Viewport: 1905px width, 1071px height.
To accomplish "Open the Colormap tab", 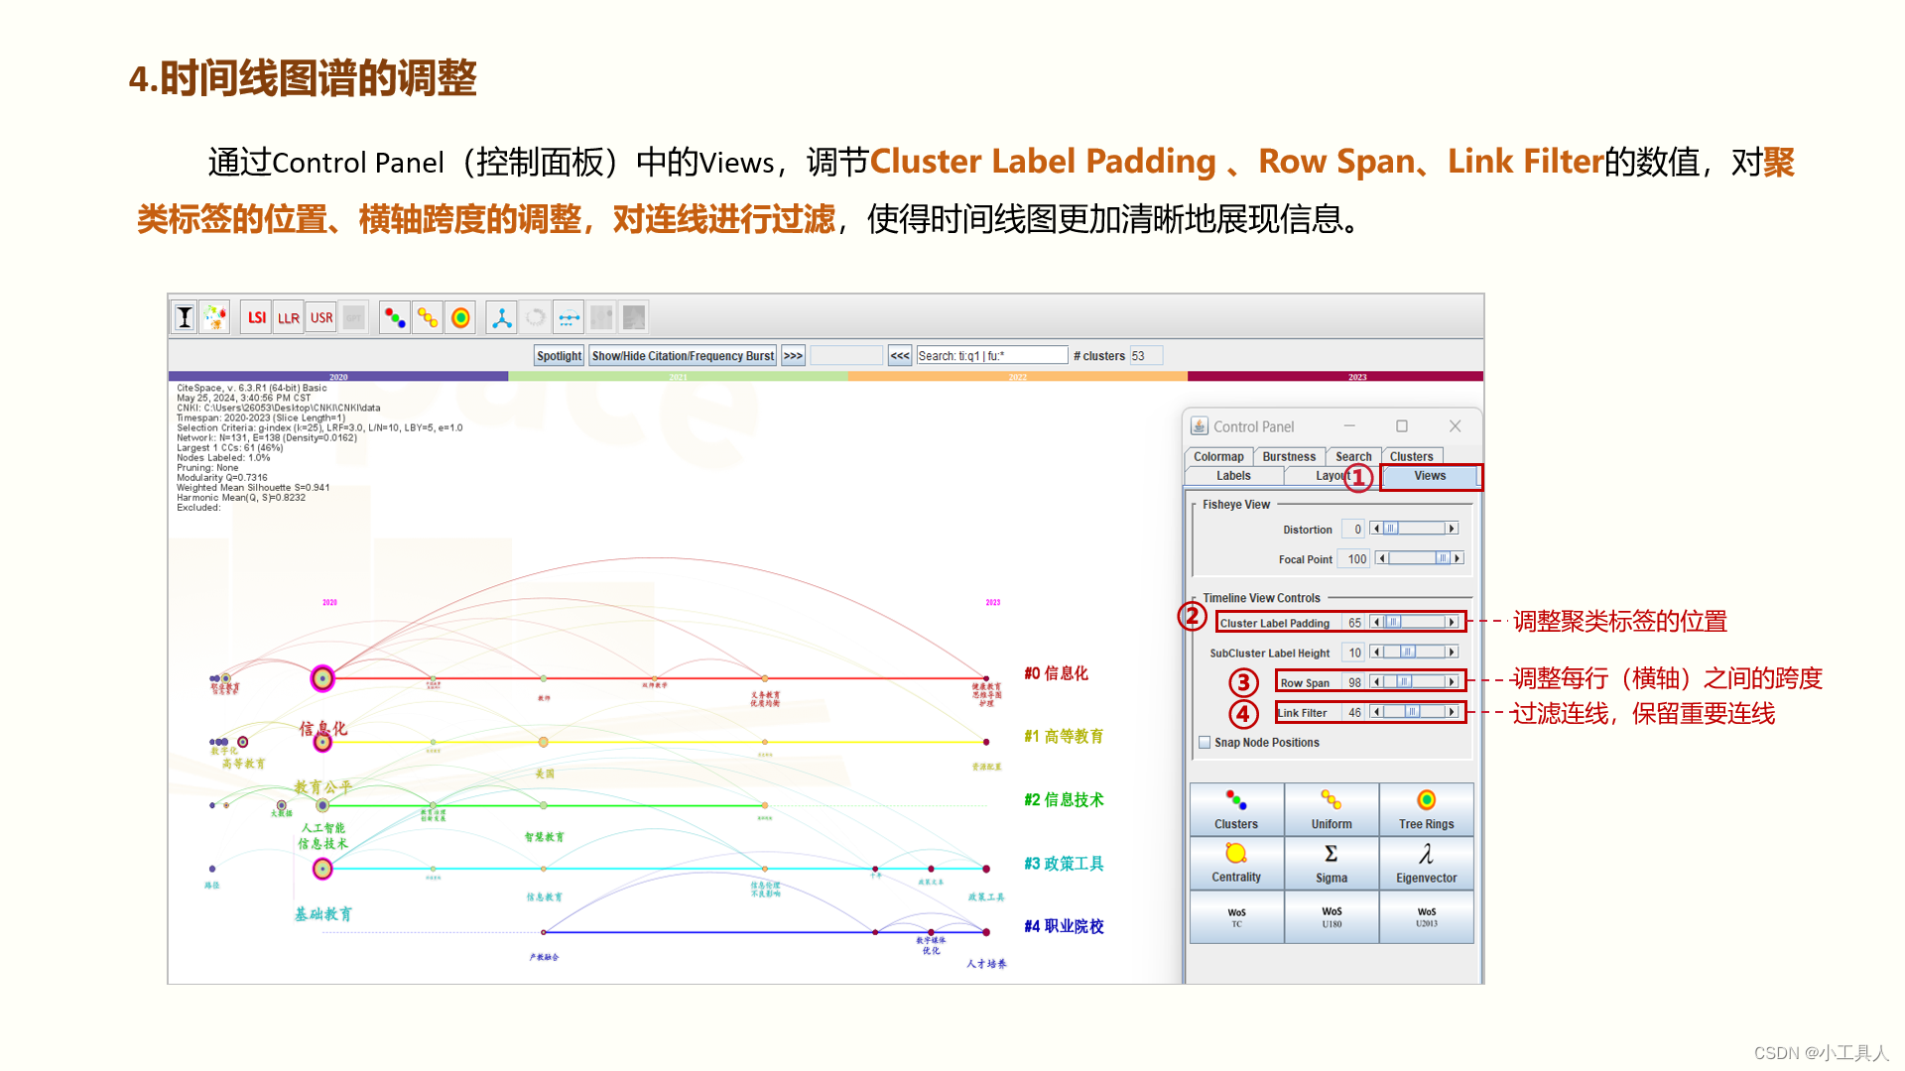I will tap(1218, 456).
